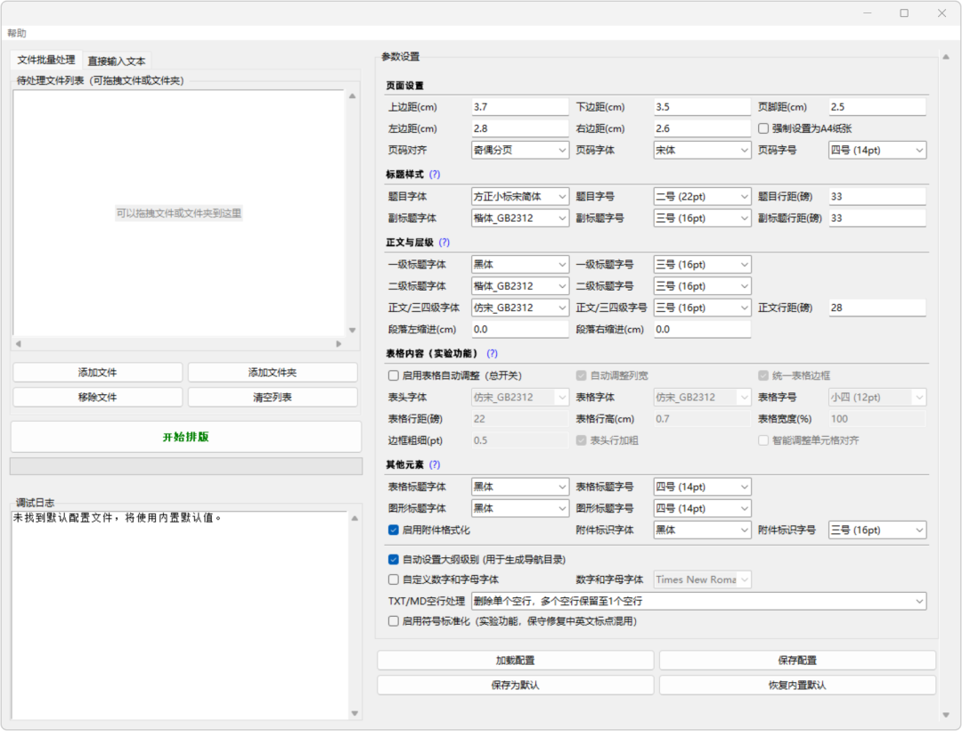Viewport: 962px width, 731px height.
Task: Open 副标题字体 dropdown
Action: point(519,218)
